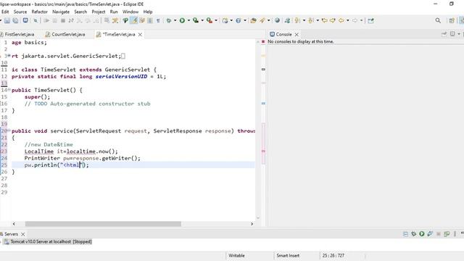Collapse the service method at line 20
Image resolution: width=464 pixels, height=261 pixels.
coord(9,130)
